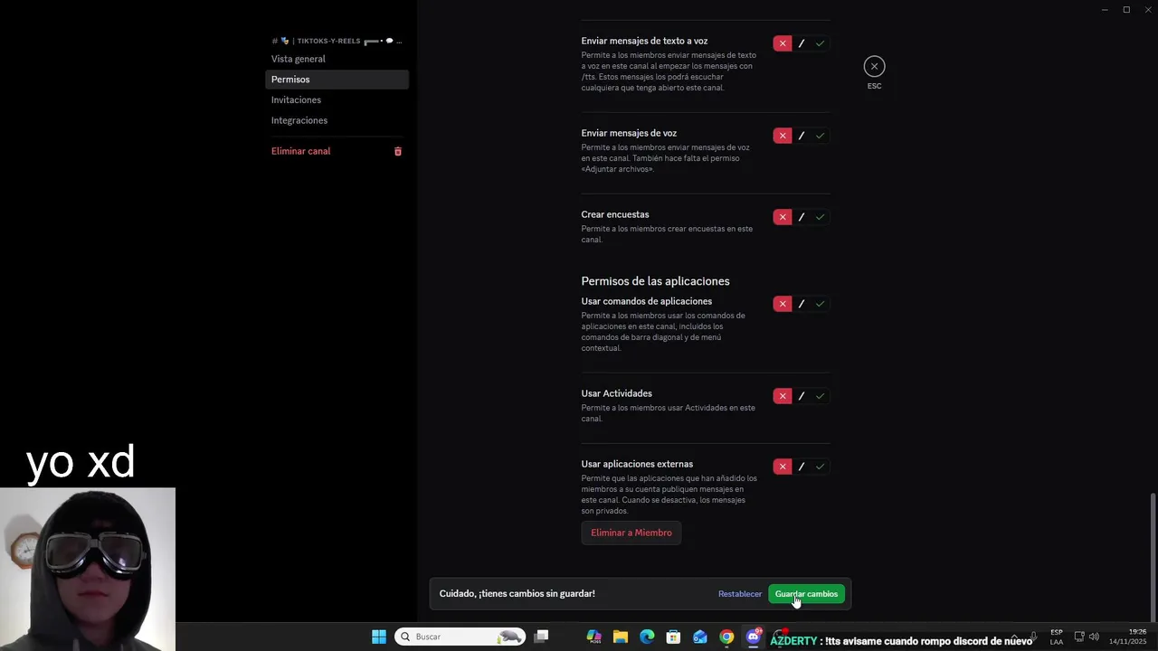Click the green 'Guardar cambios' button
The image size is (1158, 651).
(x=806, y=594)
